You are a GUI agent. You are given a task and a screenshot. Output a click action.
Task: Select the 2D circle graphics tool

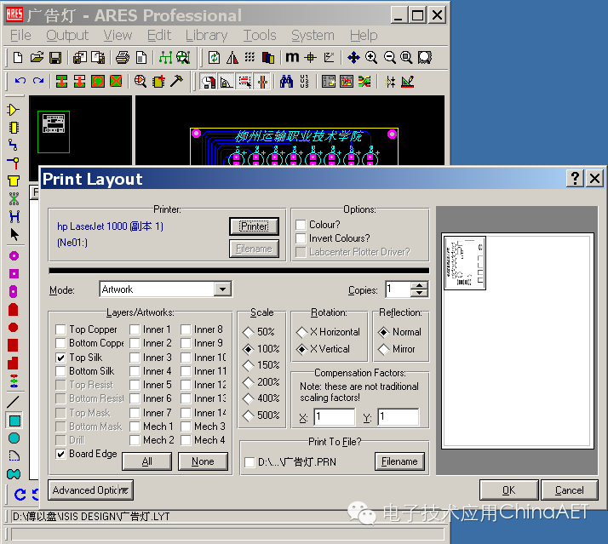(14, 438)
